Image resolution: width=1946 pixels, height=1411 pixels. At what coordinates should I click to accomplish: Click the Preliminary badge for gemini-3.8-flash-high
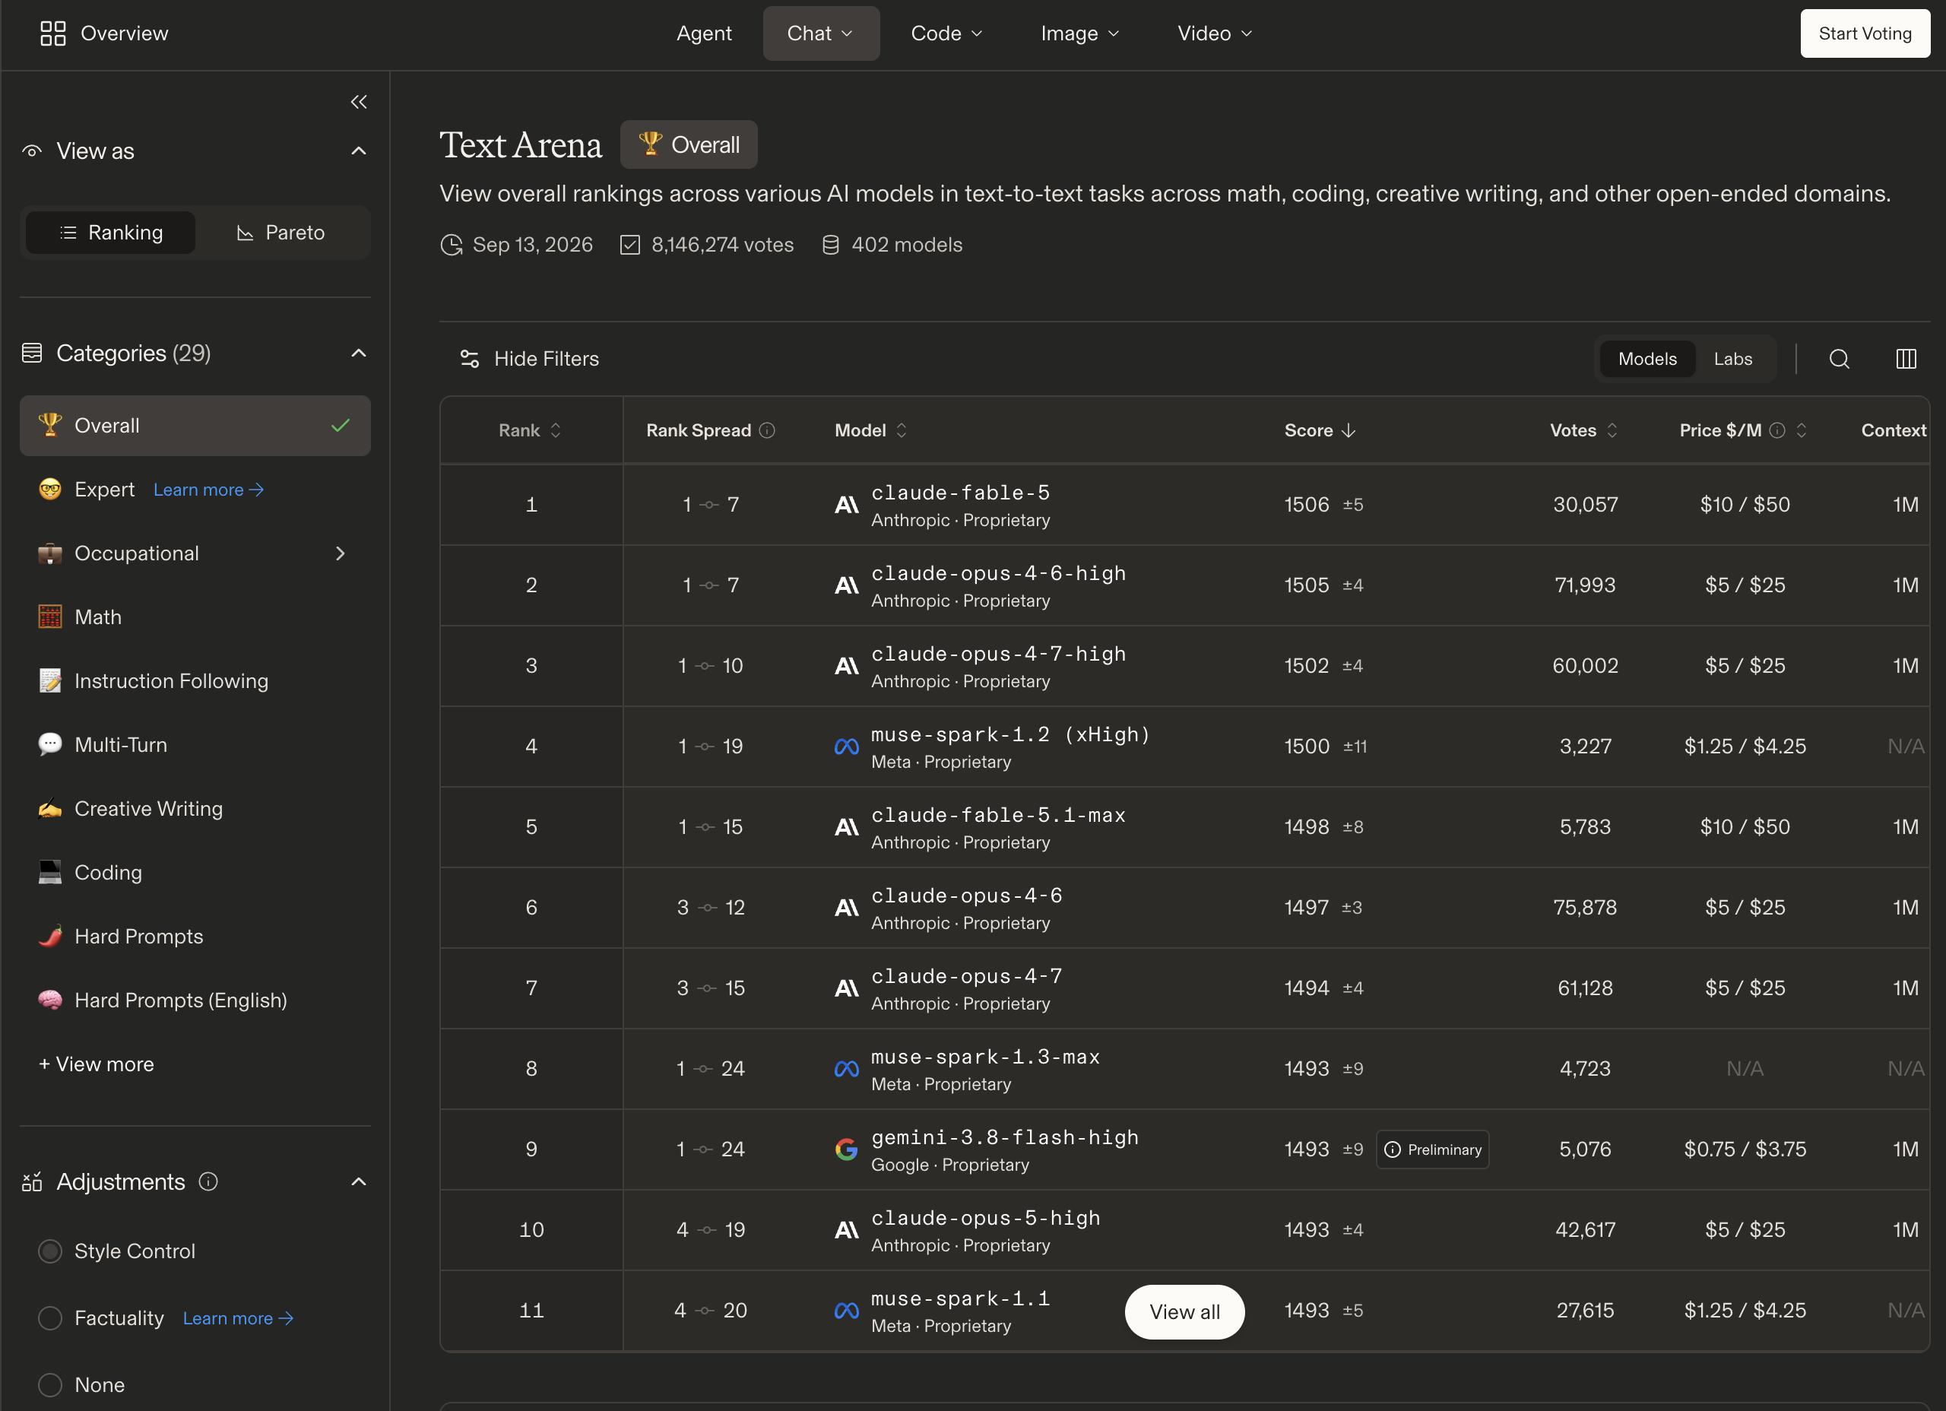1432,1149
